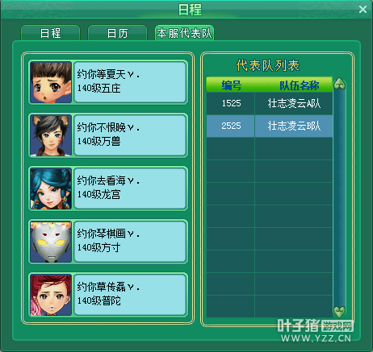
Task: Select the 本服代表队 tab
Action: pyautogui.click(x=184, y=33)
